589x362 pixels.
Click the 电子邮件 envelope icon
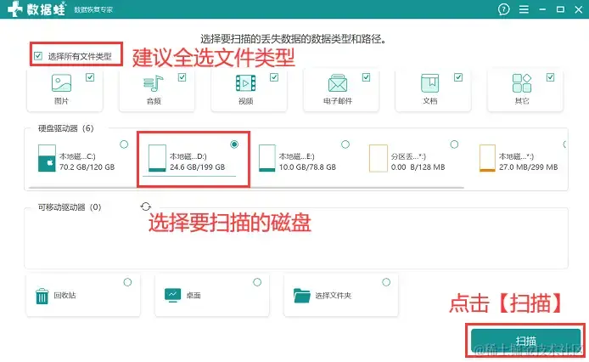(x=338, y=83)
